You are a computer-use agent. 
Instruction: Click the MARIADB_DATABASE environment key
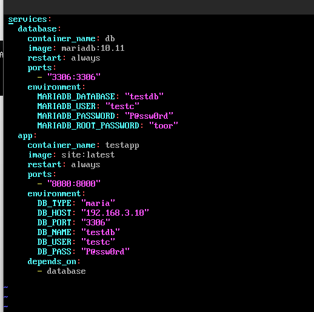point(76,96)
